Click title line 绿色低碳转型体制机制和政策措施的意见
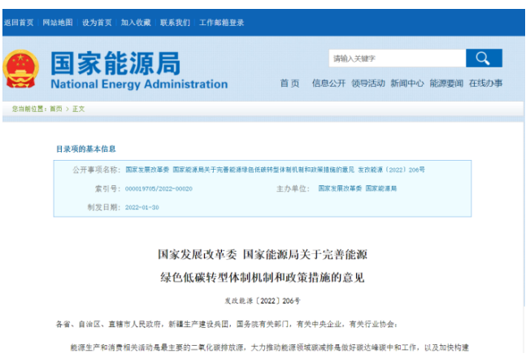Screen dimensions: 530x358 263,278
